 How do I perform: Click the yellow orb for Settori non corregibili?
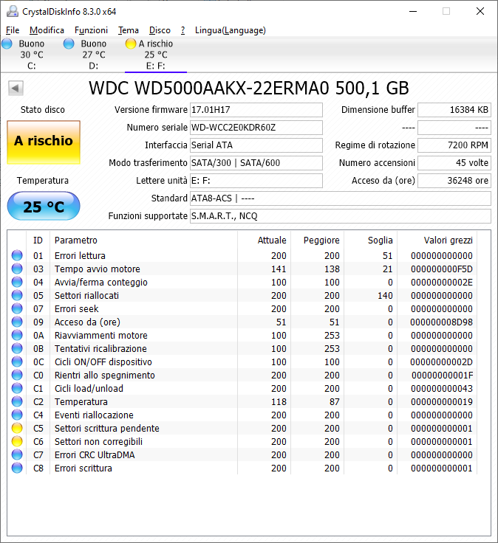point(17,441)
